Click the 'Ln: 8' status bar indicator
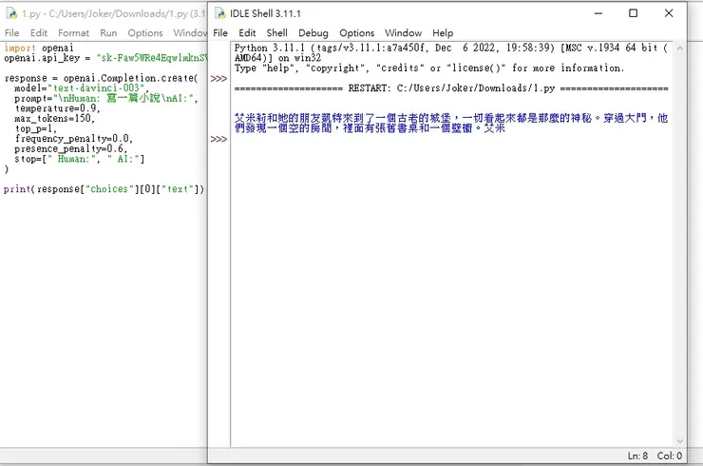The width and height of the screenshot is (703, 466). pos(637,456)
